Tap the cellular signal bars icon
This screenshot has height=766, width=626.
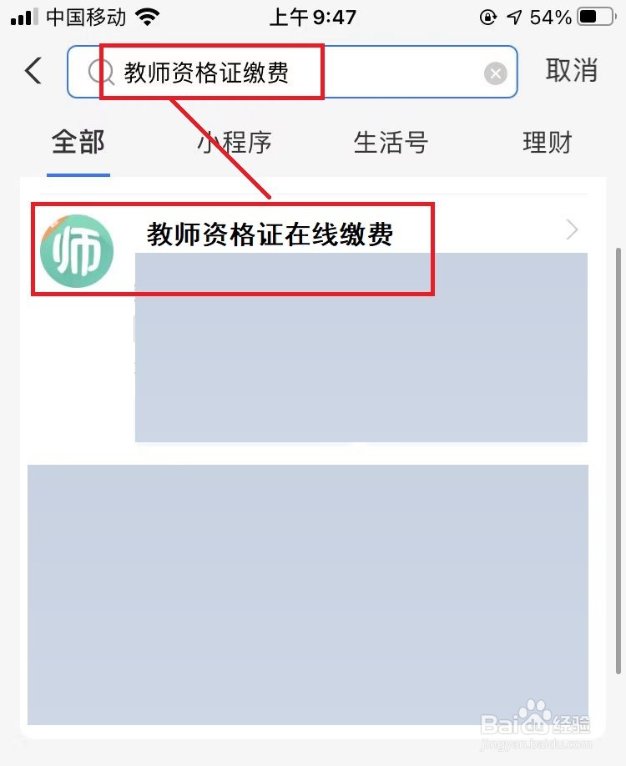click(24, 18)
